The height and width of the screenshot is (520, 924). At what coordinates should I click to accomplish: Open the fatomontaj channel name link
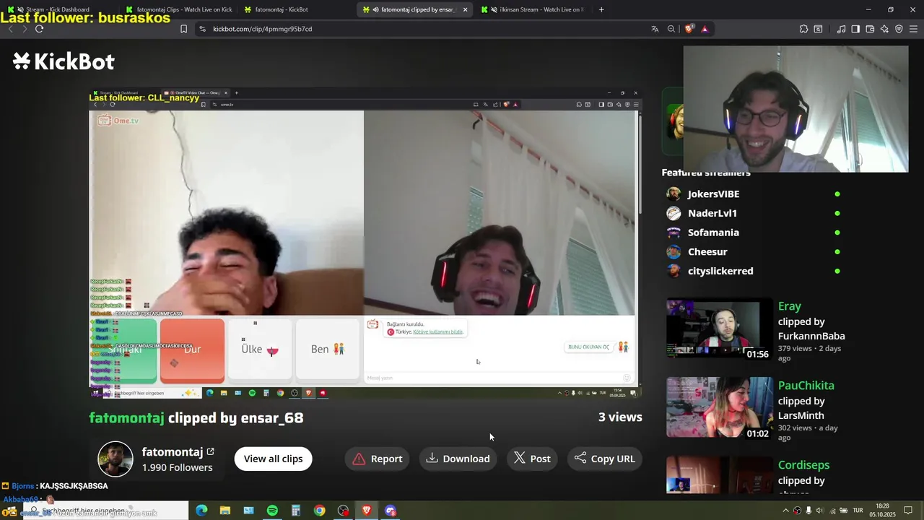(178, 452)
